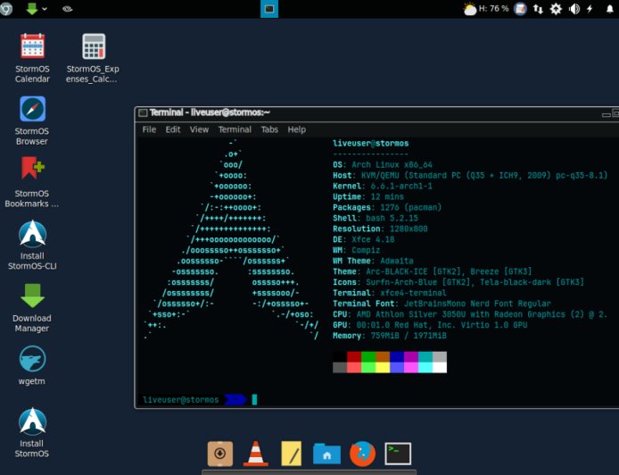Click the 'WM: Compiz' line
Image resolution: width=619 pixels, height=475 pixels.
[357, 250]
